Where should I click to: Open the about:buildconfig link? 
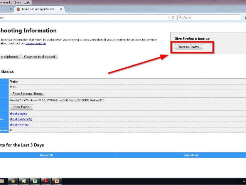point(21,119)
